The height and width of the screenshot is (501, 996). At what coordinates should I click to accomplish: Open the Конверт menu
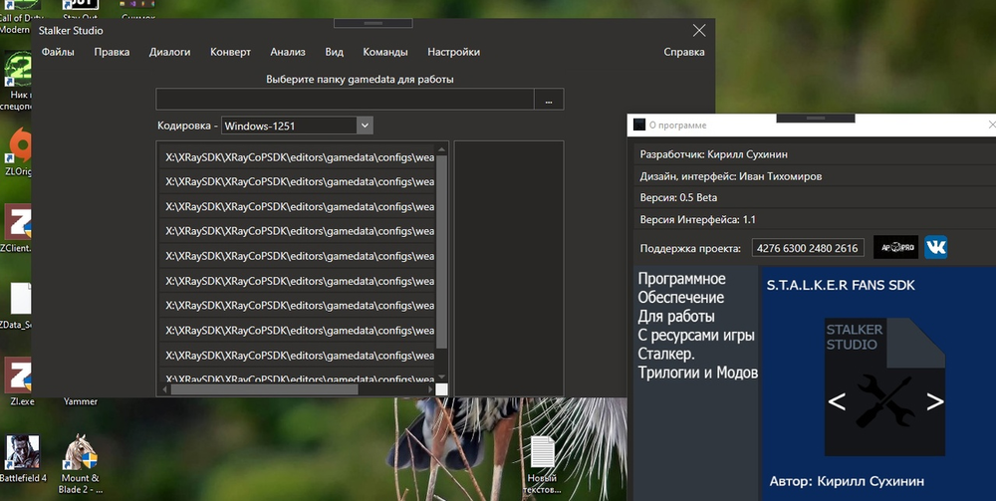(x=230, y=52)
